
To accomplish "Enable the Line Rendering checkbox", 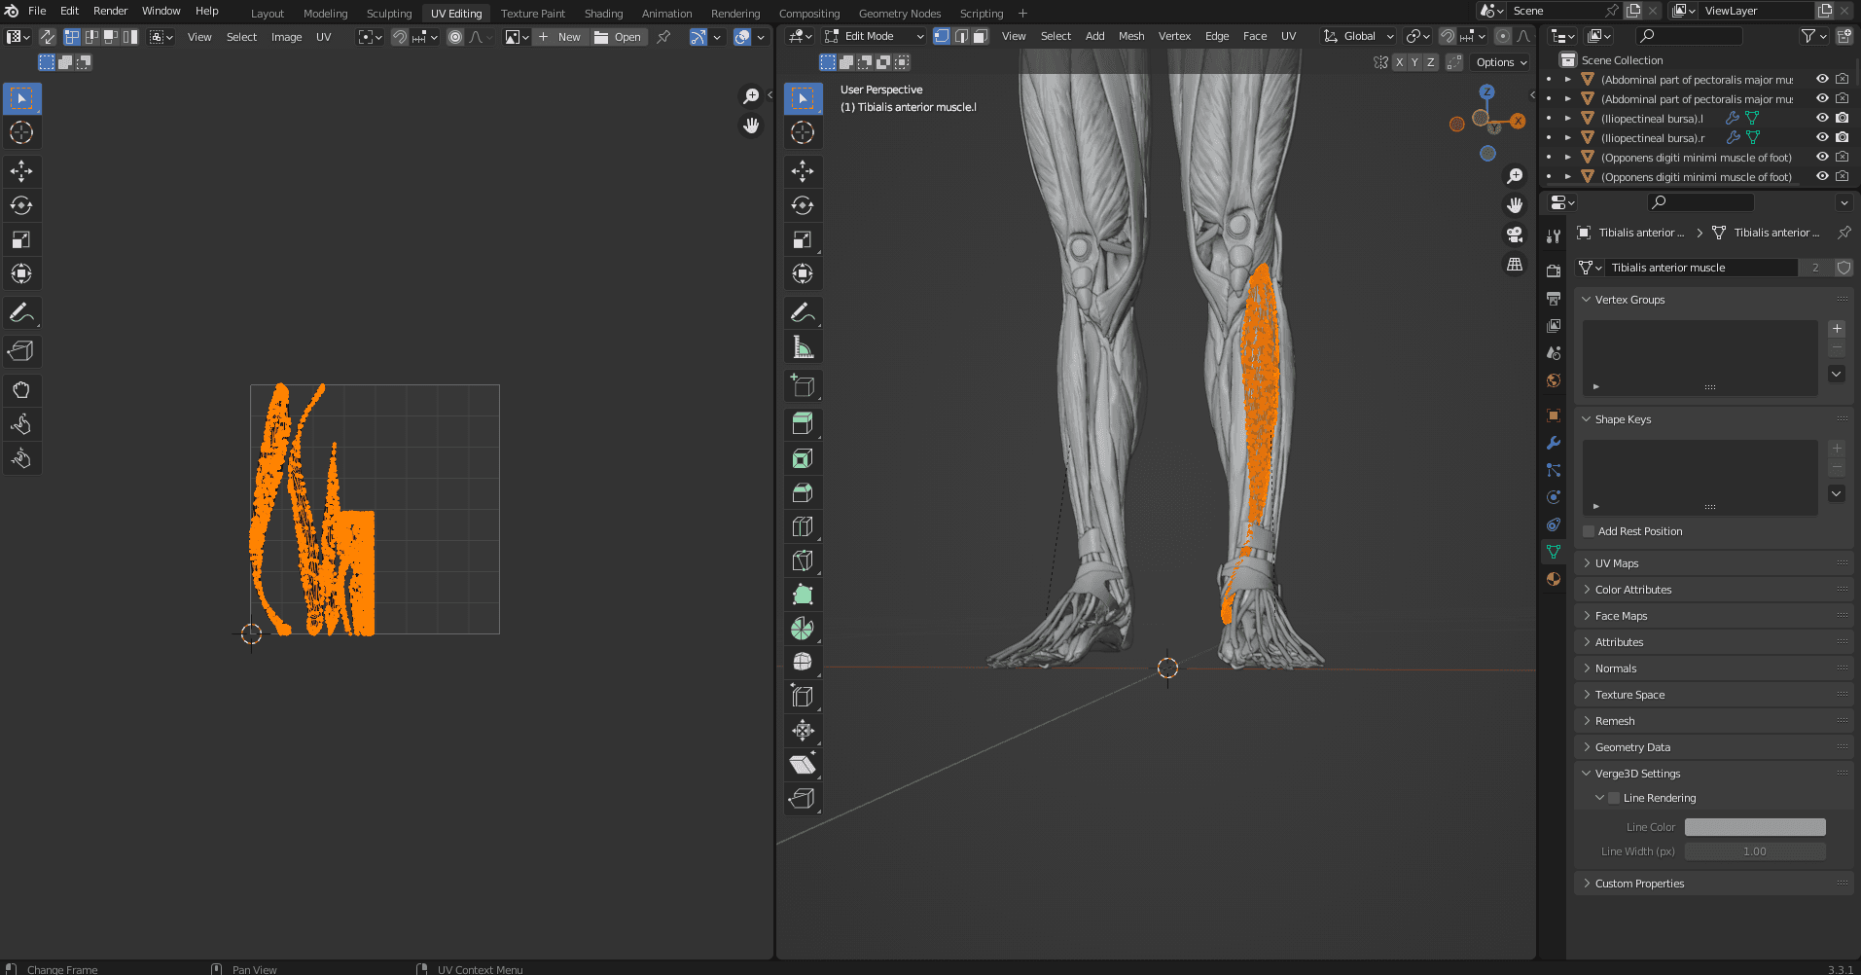I will tap(1614, 798).
